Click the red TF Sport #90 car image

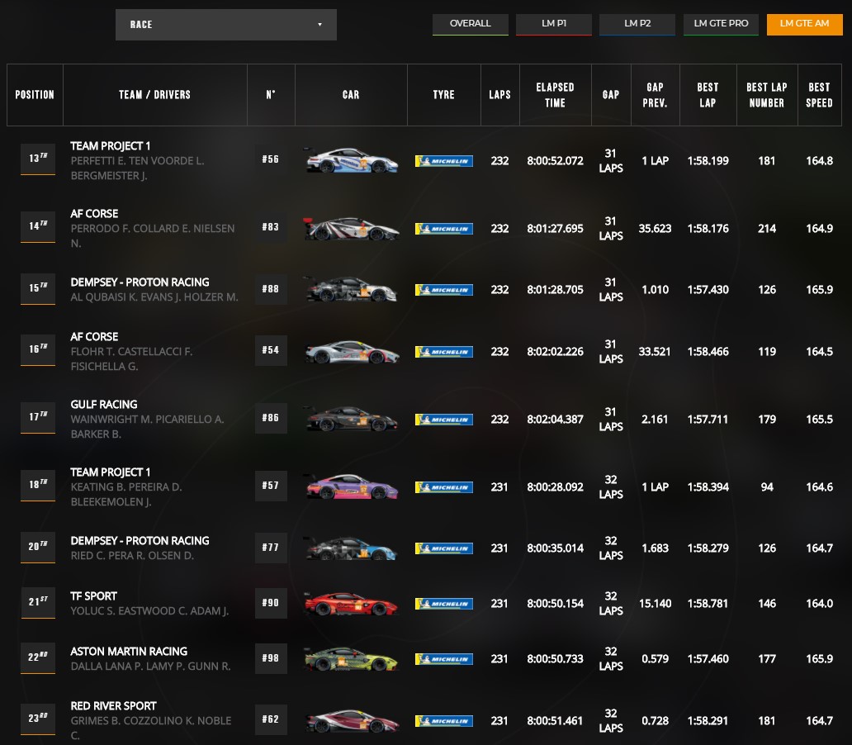352,604
